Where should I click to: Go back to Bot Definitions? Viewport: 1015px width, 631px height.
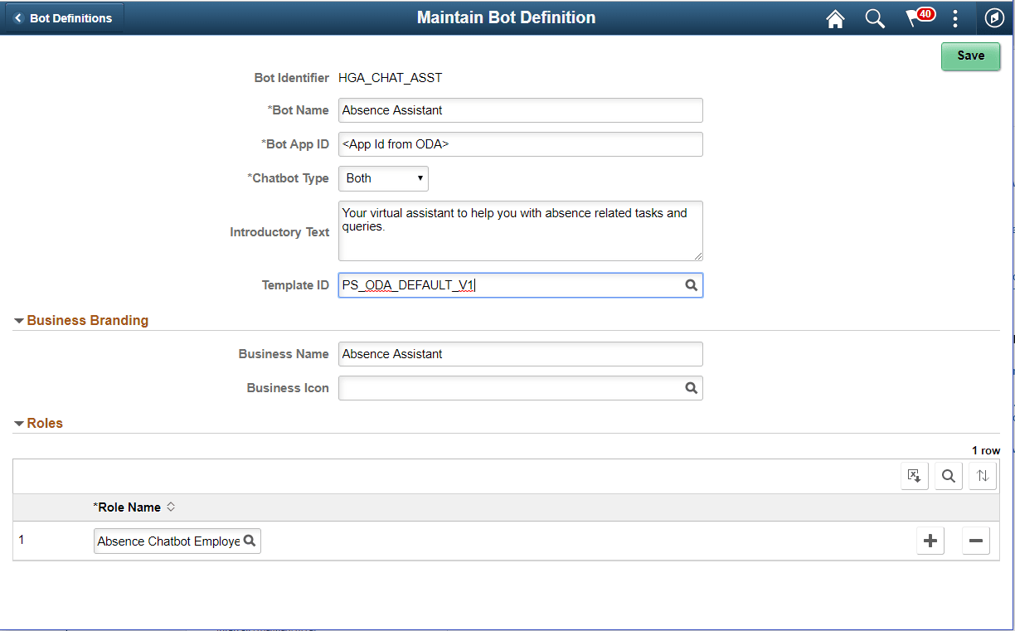(x=65, y=18)
